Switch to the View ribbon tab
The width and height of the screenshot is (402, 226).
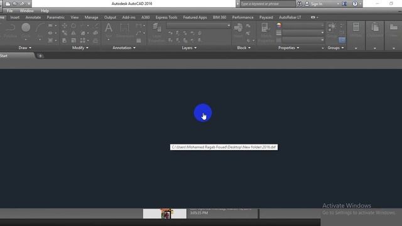pos(75,18)
